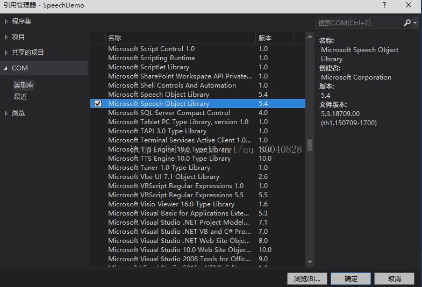This screenshot has height=287, width=422.
Task: Select Microsoft Visio Viewer 16.0 Type Library row
Action: 198,204
